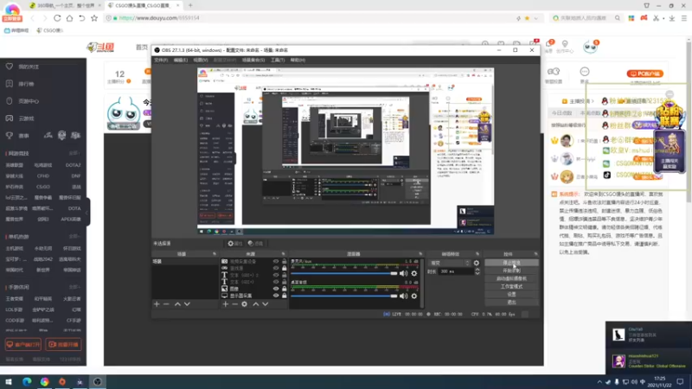This screenshot has height=389, width=692.
Task: Click the heart icon for 我的关注 in the Douyu sidebar
Action: [x=10, y=67]
